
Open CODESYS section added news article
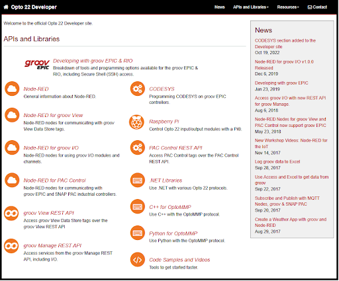285,44
